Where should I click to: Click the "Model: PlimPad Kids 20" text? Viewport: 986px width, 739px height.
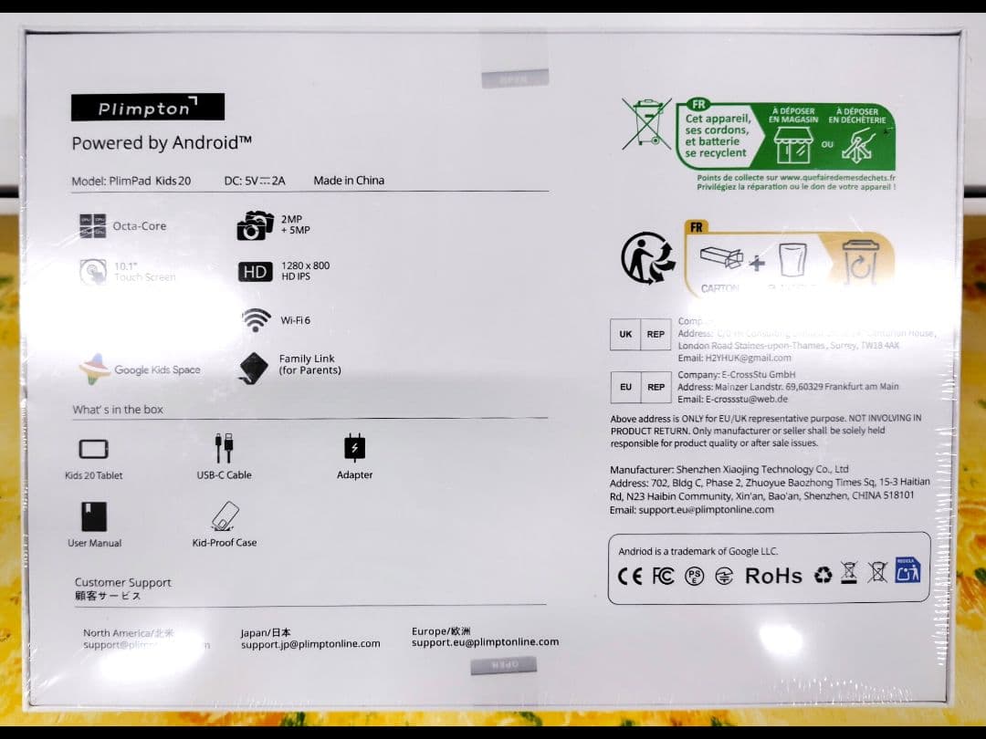131,181
